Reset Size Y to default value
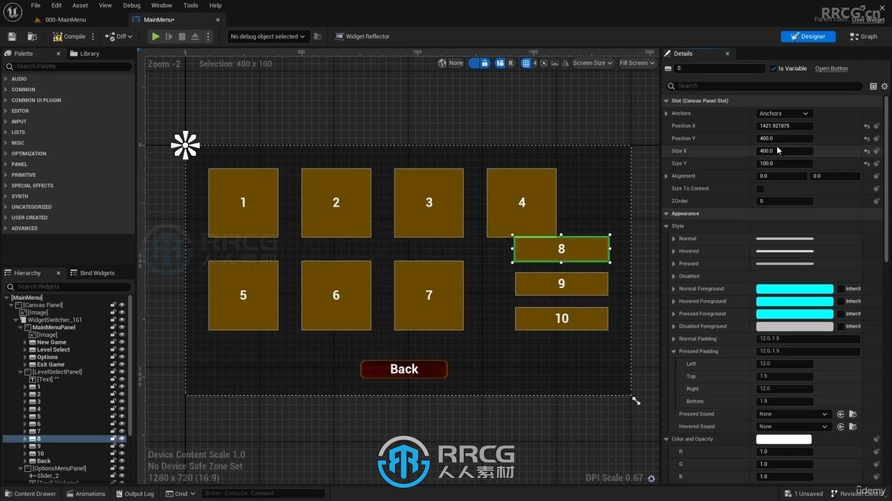The height and width of the screenshot is (501, 892). [867, 164]
